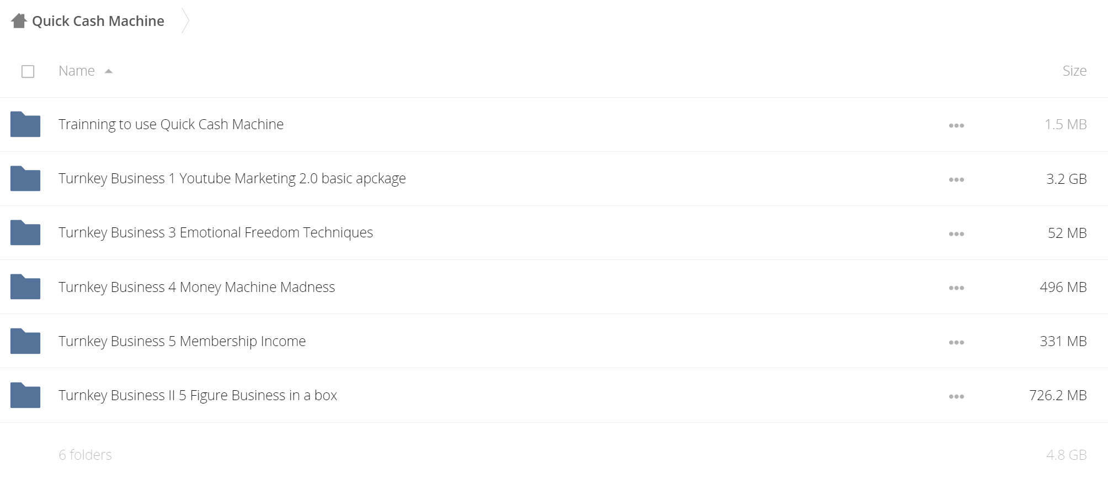Open Turnkey Business 3 Emotional Freedom Techniques folder
Viewport: 1108px width, 489px height.
pyautogui.click(x=216, y=232)
